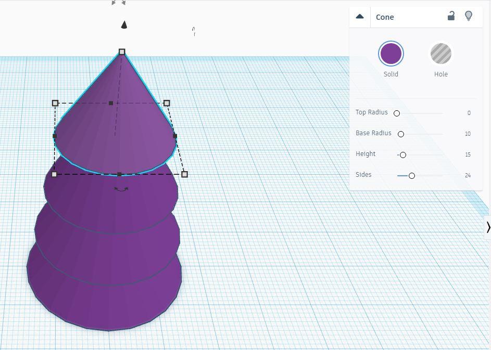Click the Top Radius slider handle
491x350 pixels.
(397, 113)
